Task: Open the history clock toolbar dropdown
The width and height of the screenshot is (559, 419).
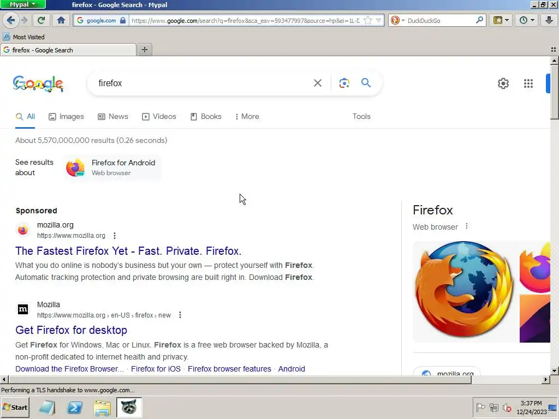Action: pos(527,20)
